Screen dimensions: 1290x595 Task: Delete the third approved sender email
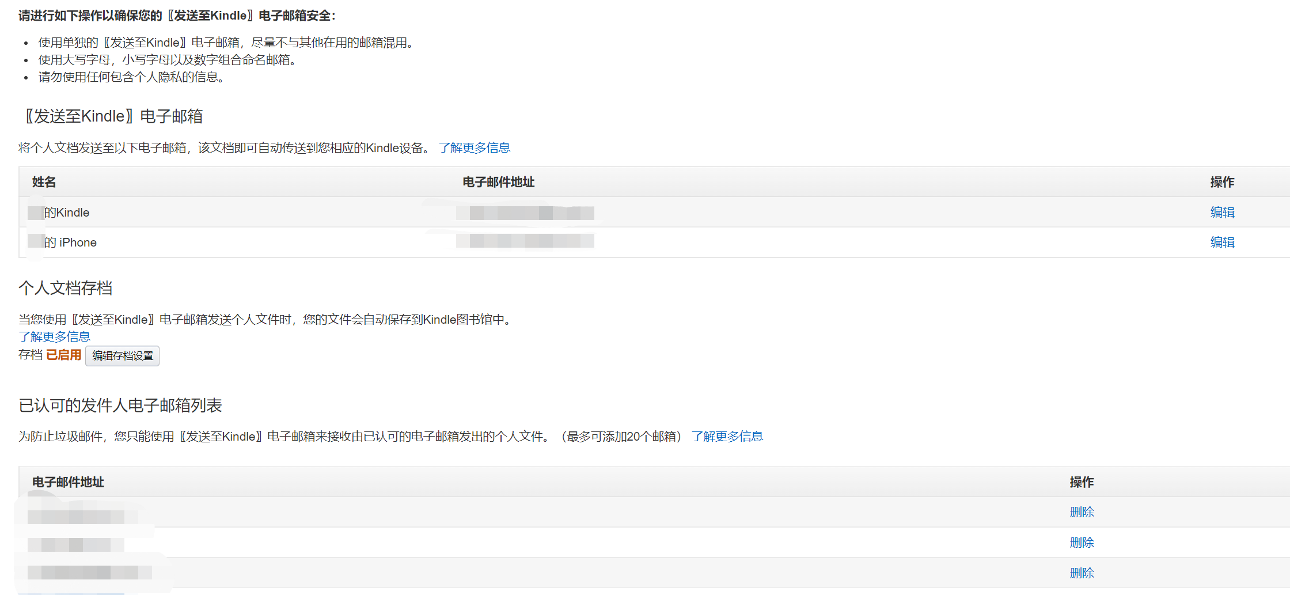(1082, 573)
